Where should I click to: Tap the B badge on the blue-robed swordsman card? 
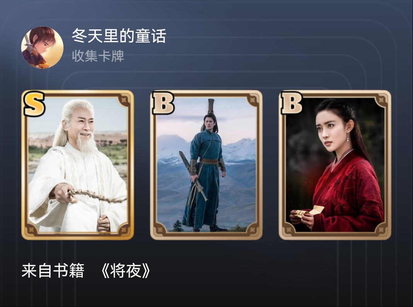click(x=163, y=103)
